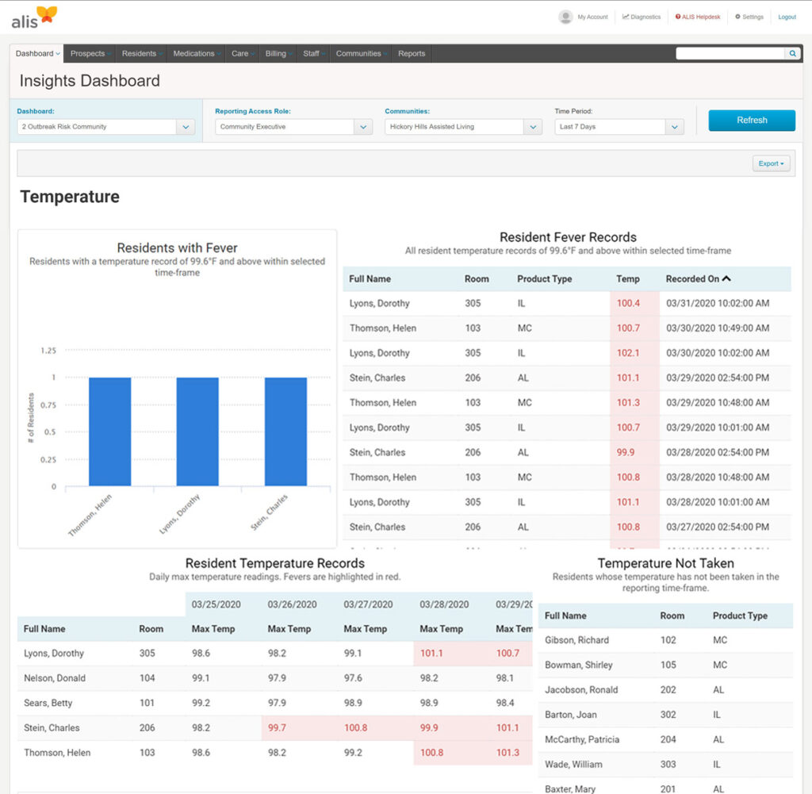Image resolution: width=812 pixels, height=794 pixels.
Task: Click the ALIS Helpdesk alert icon
Action: (x=676, y=17)
